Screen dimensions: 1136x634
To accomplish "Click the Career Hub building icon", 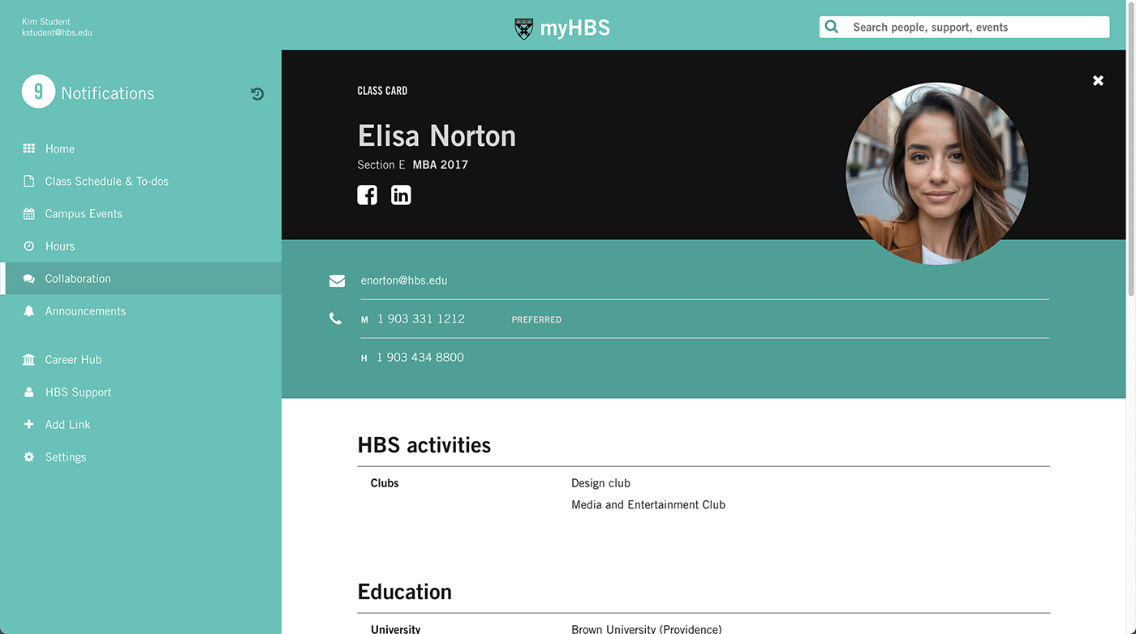I will pos(28,359).
